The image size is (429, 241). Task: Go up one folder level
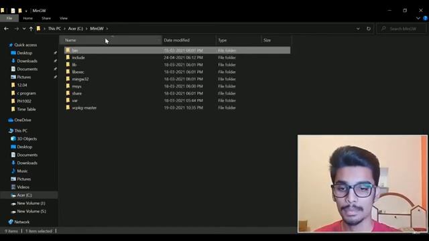point(31,28)
